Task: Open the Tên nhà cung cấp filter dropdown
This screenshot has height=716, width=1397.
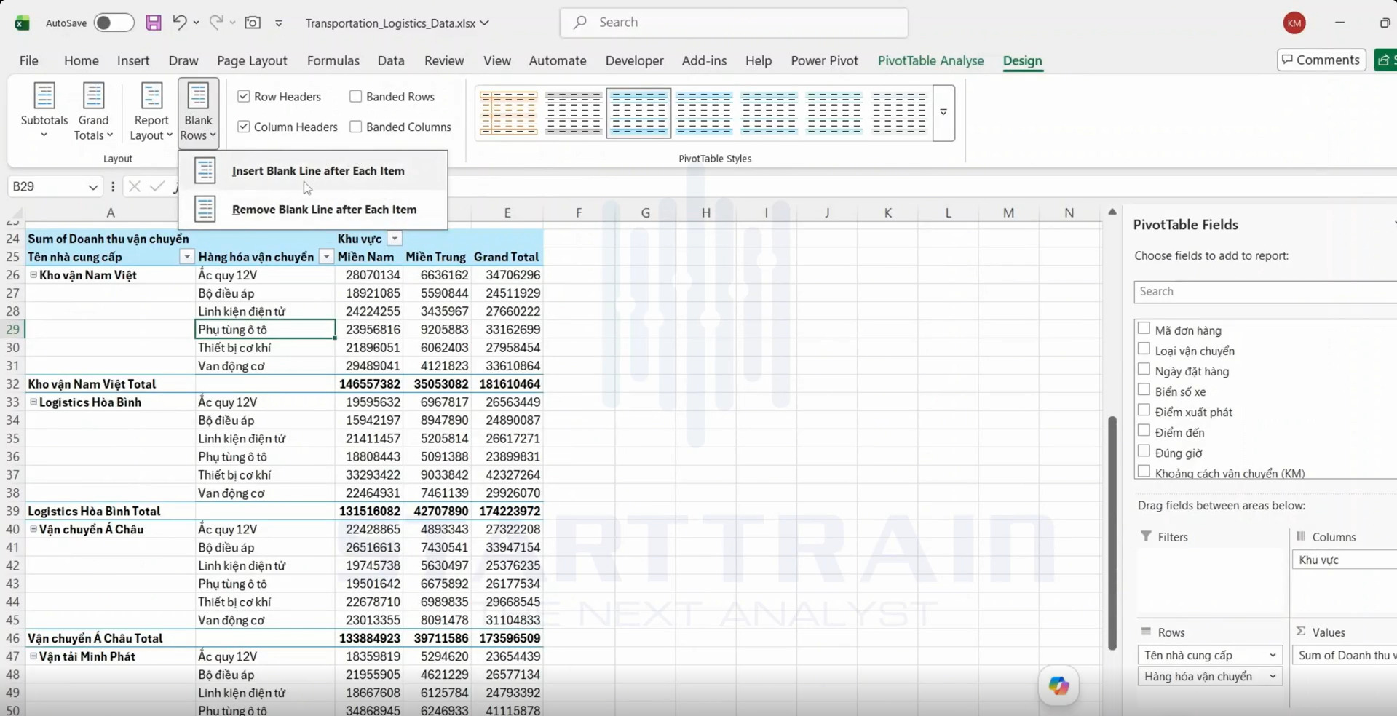Action: [x=187, y=257]
